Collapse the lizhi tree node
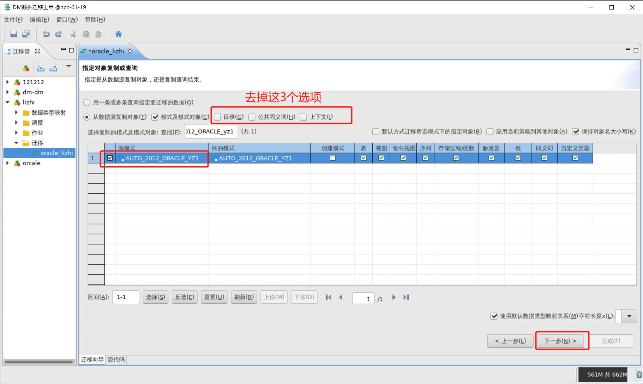This screenshot has width=643, height=384. point(7,103)
